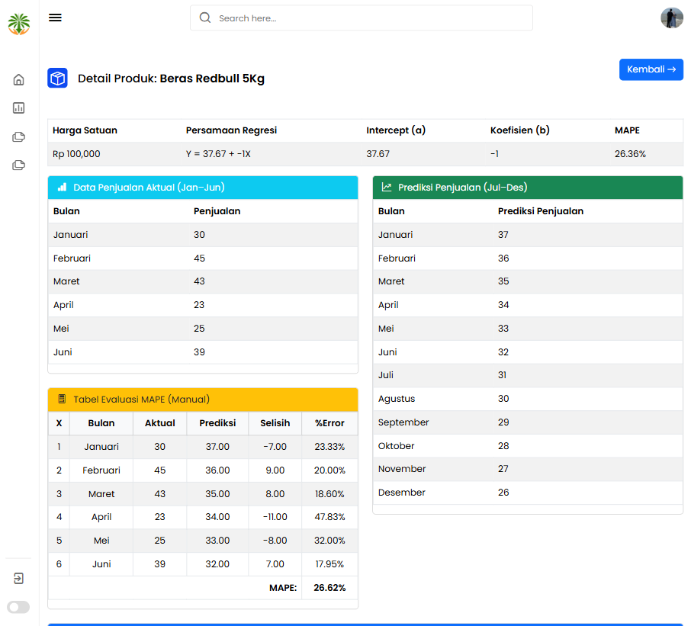Toggle the hamburger sidebar menu
The width and height of the screenshot is (691, 626).
click(x=55, y=18)
